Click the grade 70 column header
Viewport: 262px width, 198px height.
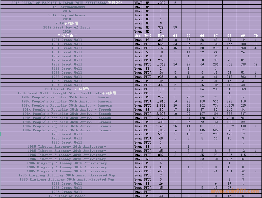tap(256, 36)
